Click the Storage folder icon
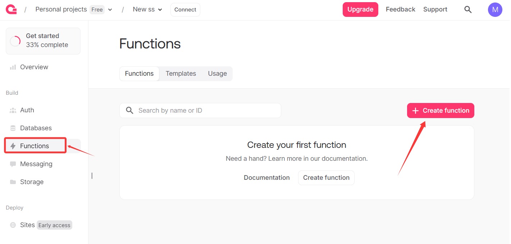 click(13, 182)
